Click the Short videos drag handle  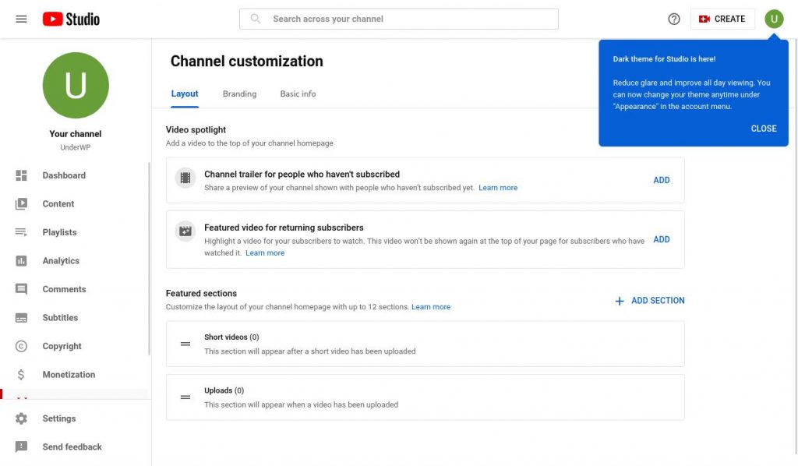point(185,344)
